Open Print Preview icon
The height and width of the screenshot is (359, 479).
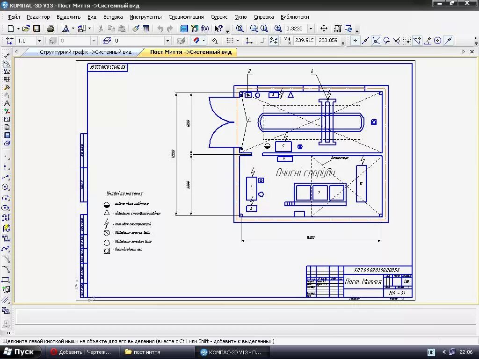(65, 29)
